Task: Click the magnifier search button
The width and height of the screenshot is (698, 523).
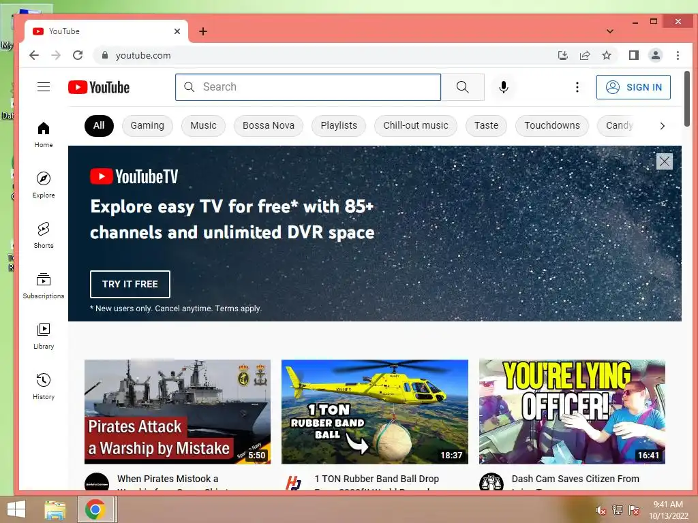Action: [463, 87]
